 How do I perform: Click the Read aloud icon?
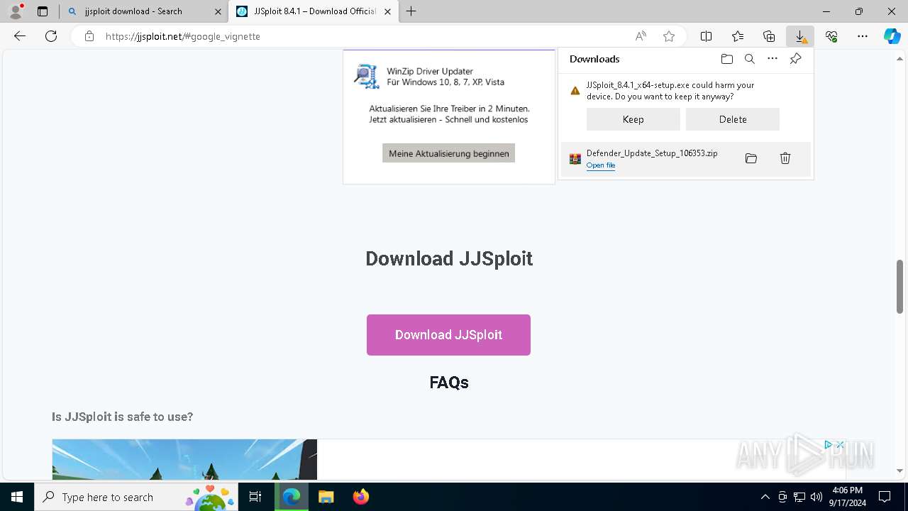tap(641, 36)
